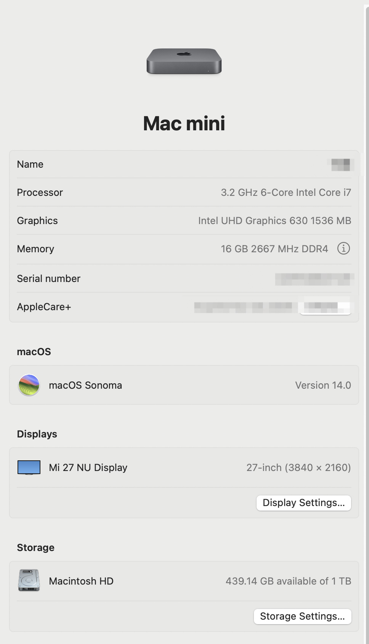Select the Mac mini heading text
Viewport: 369px width, 644px height.
184,123
